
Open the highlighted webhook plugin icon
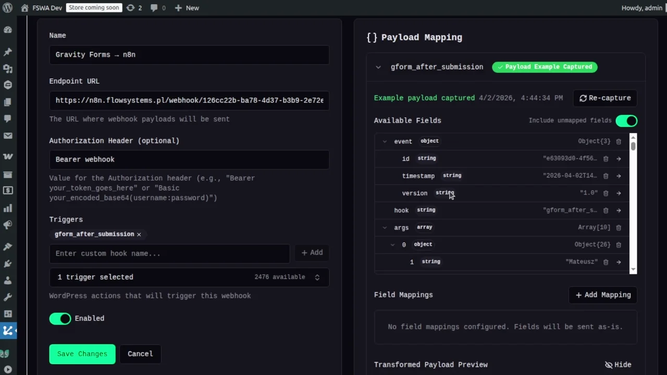pos(8,330)
